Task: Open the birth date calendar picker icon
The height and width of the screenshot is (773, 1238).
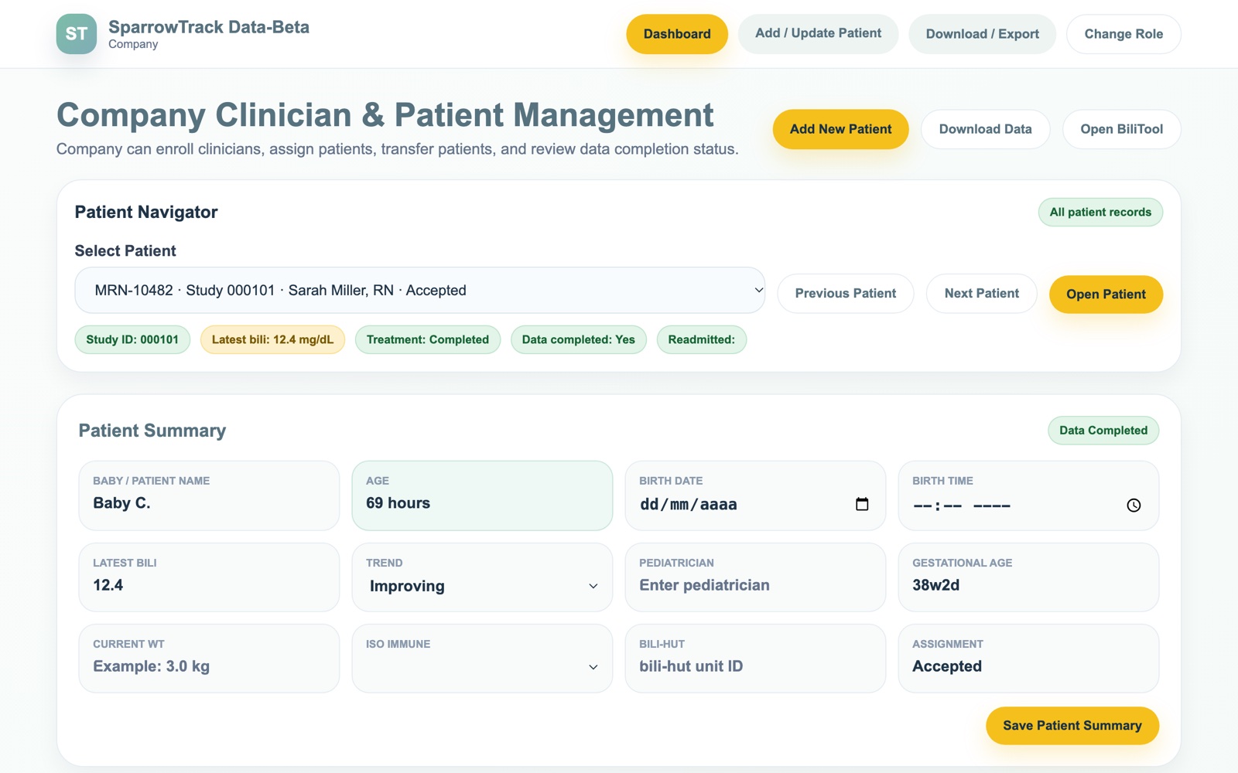Action: (x=862, y=504)
